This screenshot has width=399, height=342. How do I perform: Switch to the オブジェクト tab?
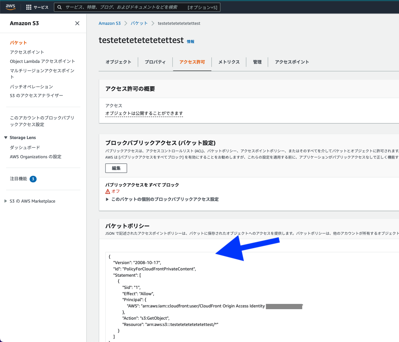click(118, 62)
